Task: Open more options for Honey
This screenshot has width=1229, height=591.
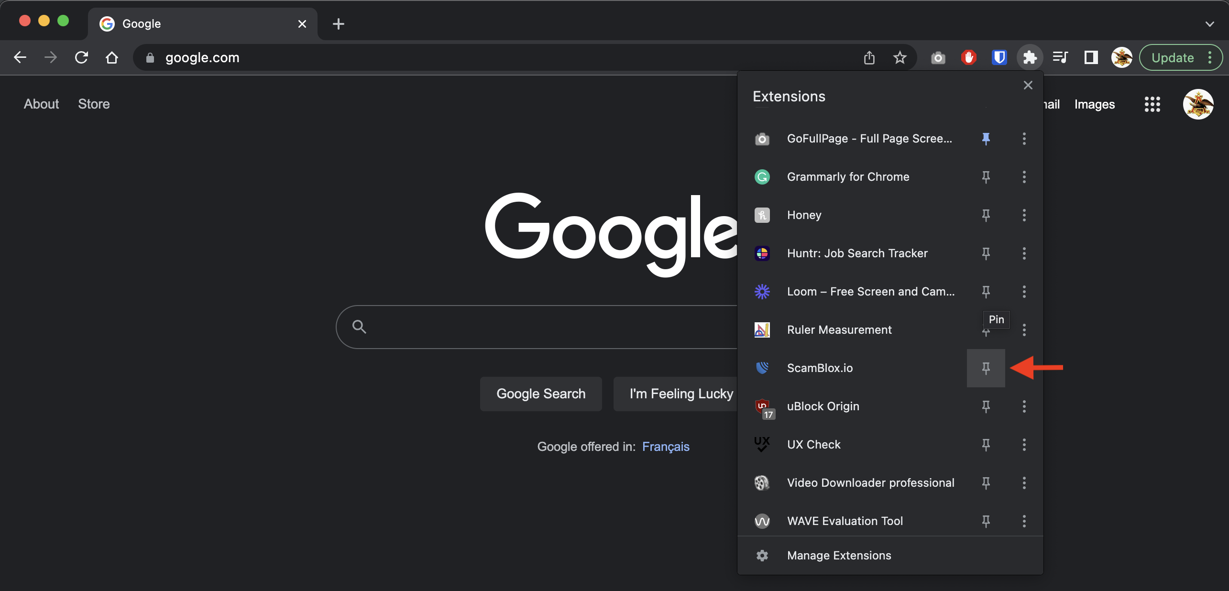Action: point(1024,215)
